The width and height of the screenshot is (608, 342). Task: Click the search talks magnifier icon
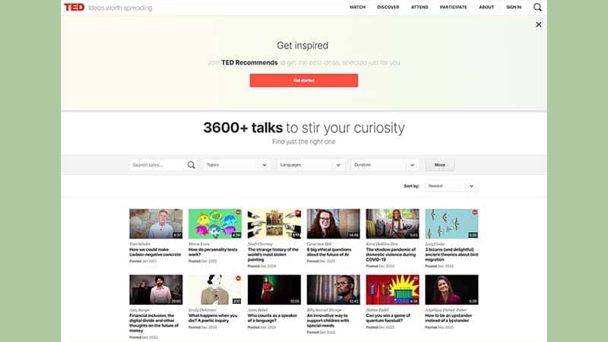[x=192, y=165]
